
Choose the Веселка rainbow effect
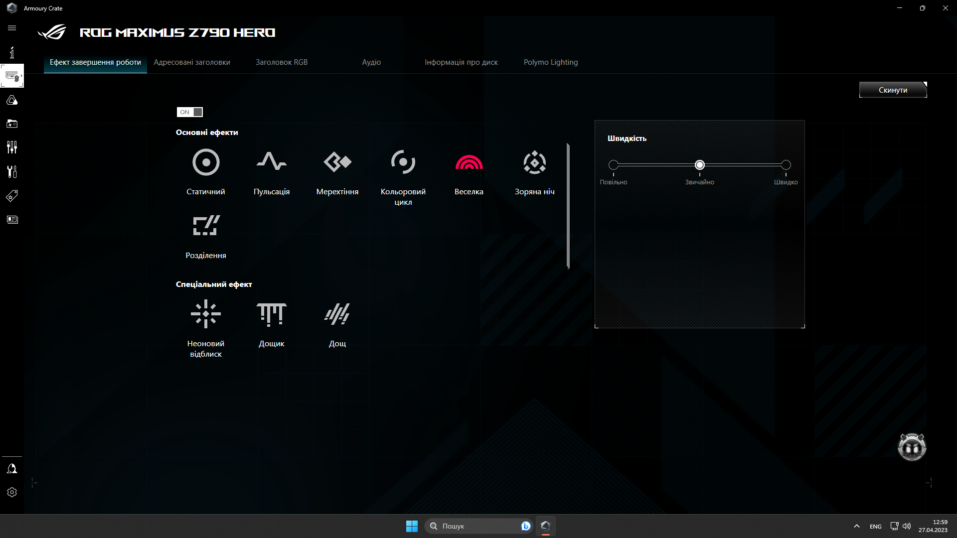(469, 162)
